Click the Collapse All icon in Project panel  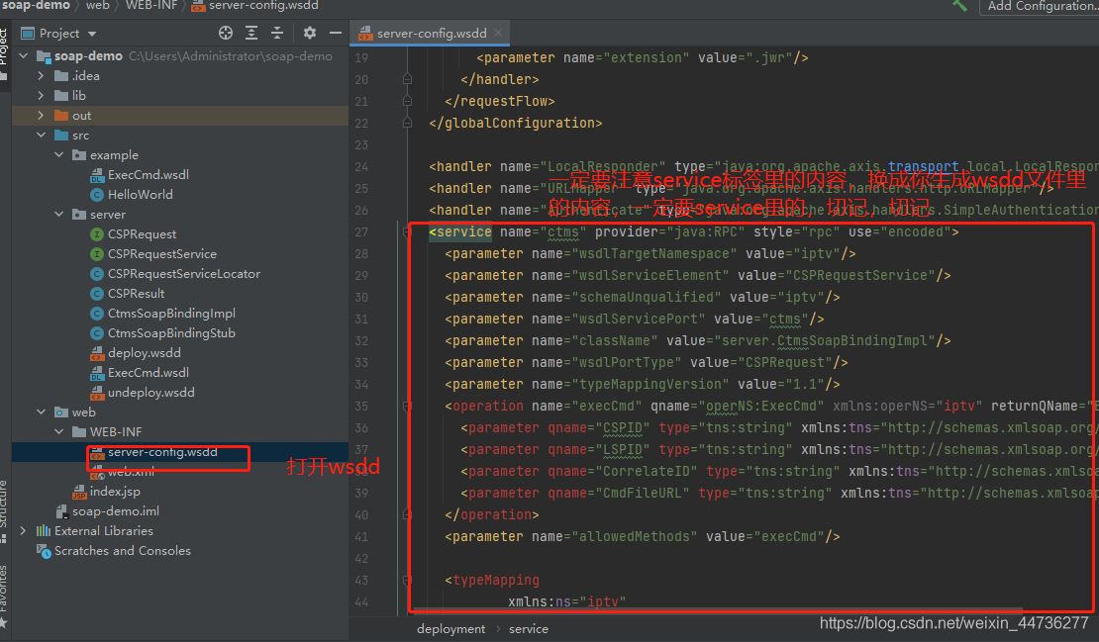click(x=277, y=33)
